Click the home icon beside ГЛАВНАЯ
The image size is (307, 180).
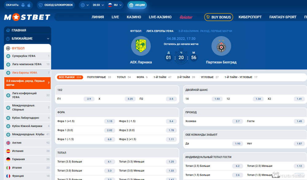click(x=8, y=30)
